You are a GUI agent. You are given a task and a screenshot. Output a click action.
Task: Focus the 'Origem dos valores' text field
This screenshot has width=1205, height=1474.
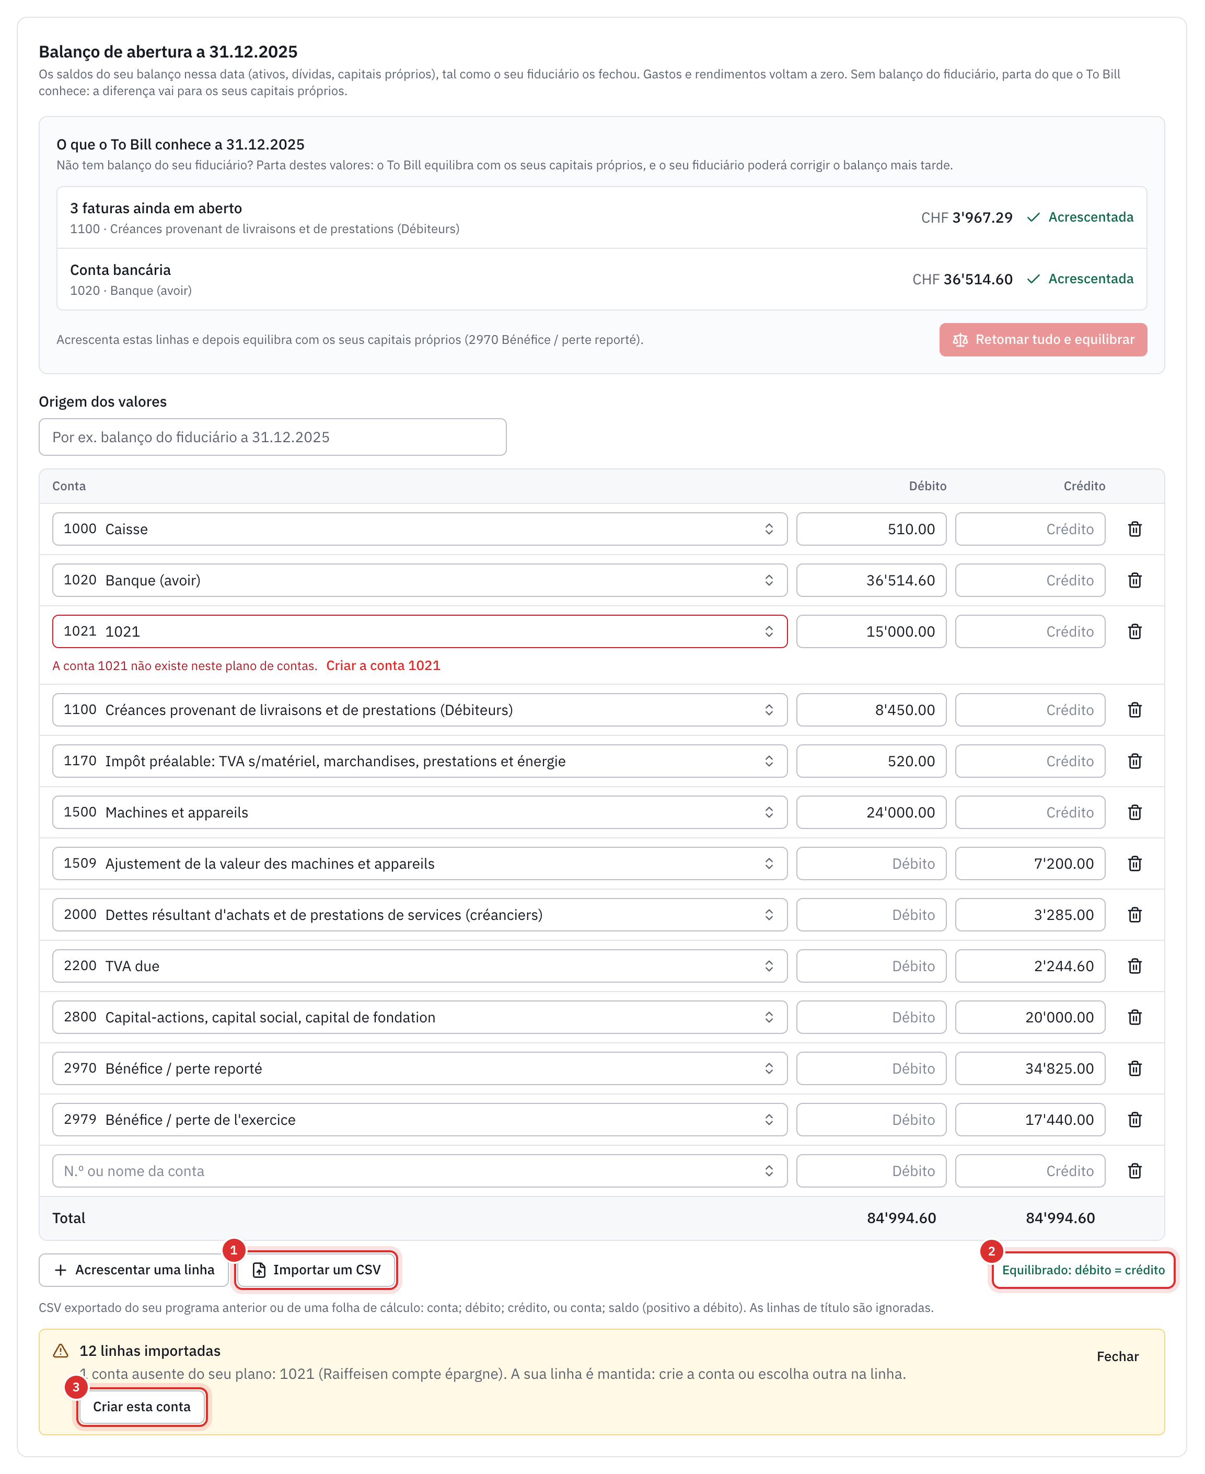coord(273,437)
